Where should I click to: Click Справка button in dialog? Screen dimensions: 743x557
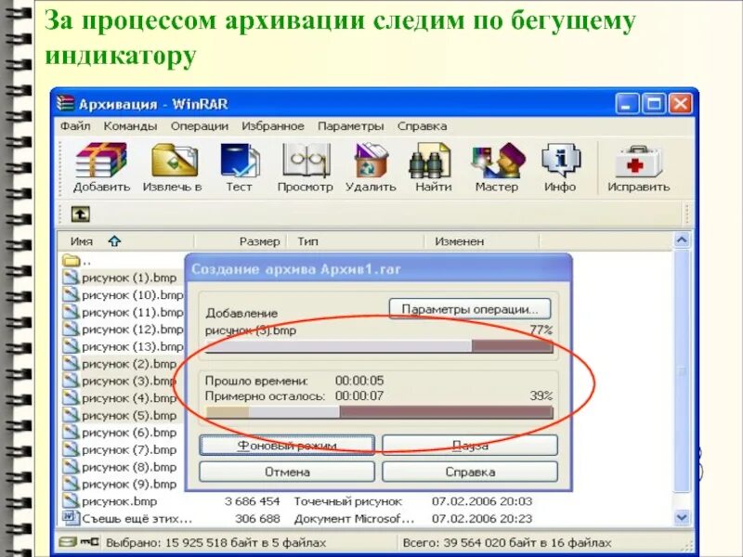(x=470, y=472)
